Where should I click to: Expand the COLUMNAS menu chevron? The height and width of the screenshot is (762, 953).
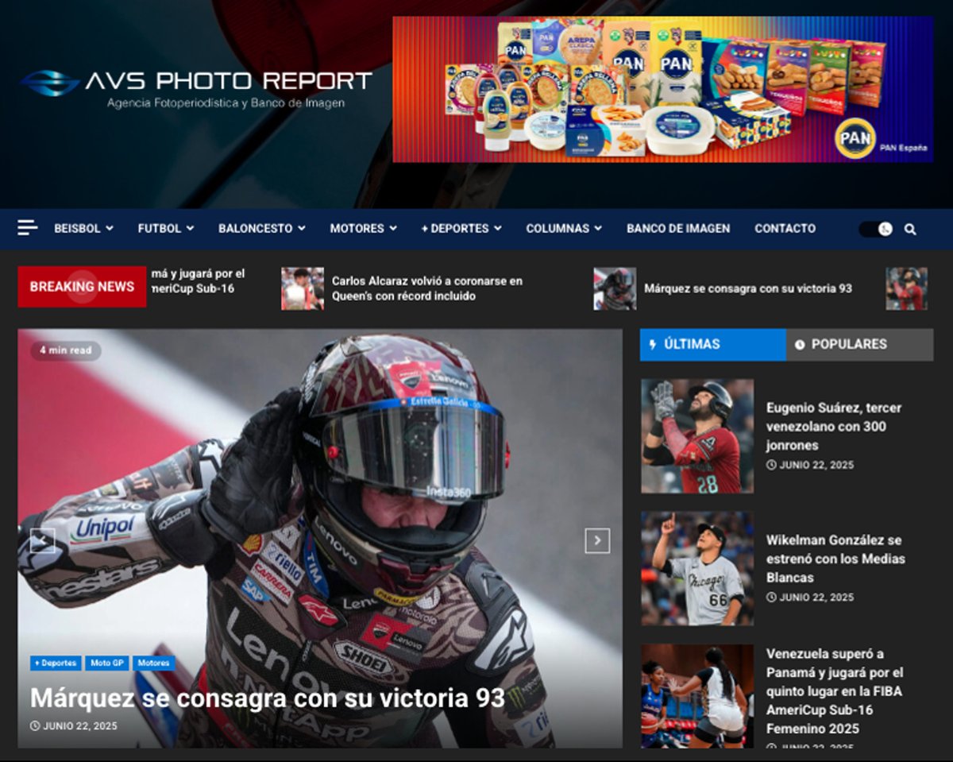pyautogui.click(x=598, y=229)
